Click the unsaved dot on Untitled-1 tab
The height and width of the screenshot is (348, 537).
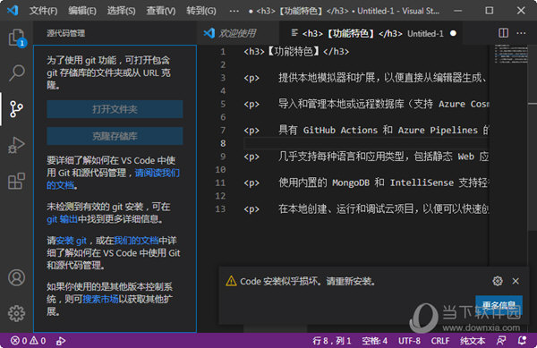coord(453,33)
